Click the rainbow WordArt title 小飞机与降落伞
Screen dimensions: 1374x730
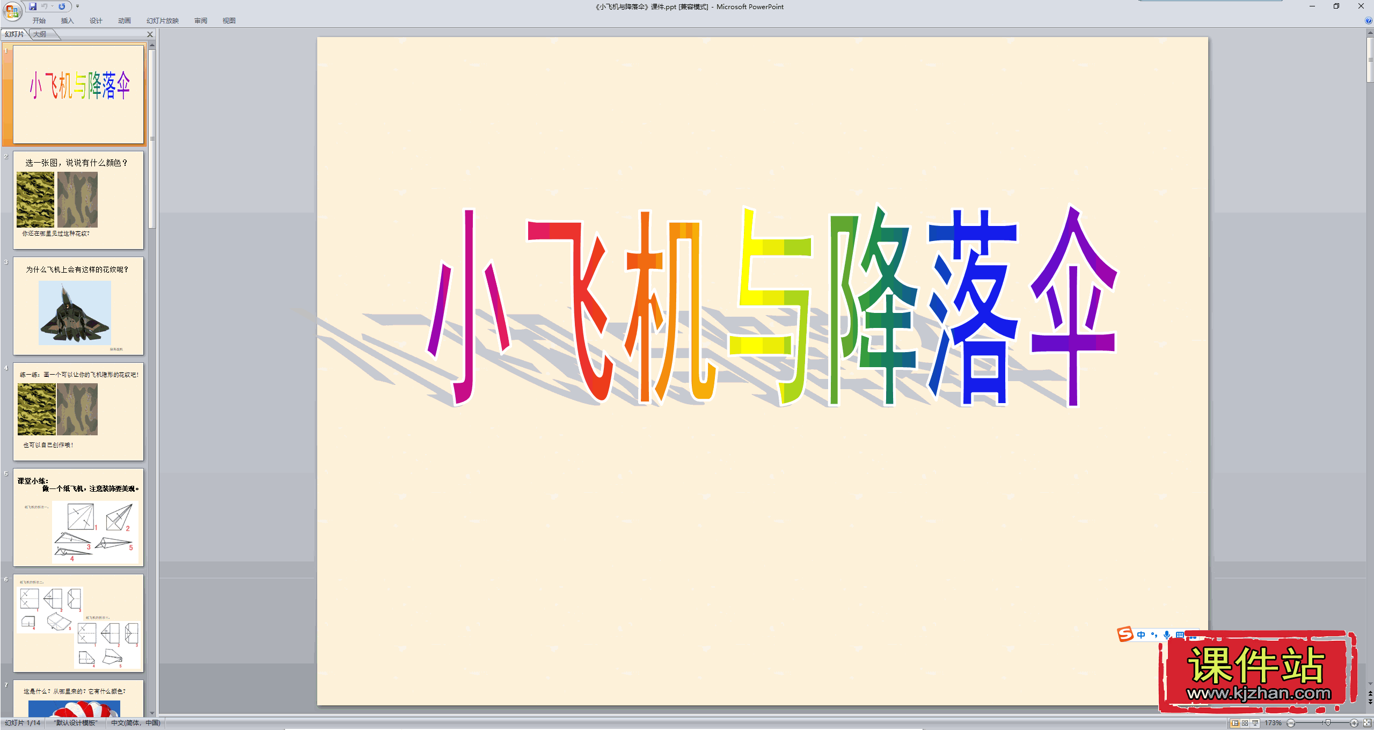(x=771, y=306)
